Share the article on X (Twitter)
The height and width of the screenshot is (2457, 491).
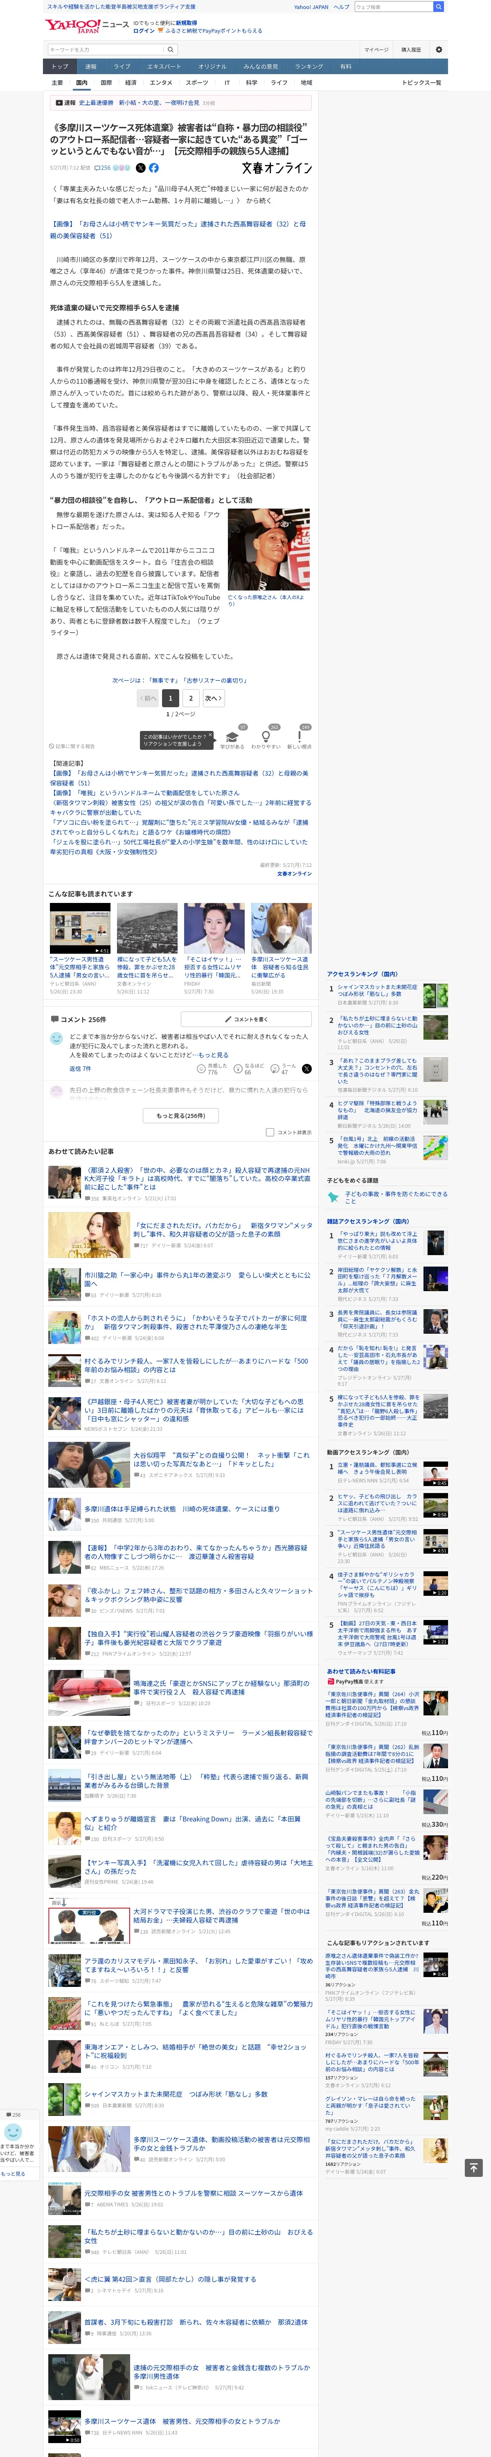(140, 168)
